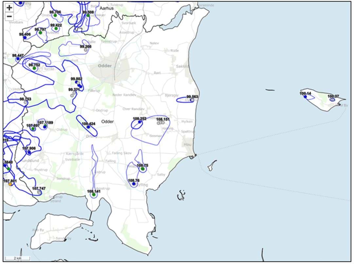Viewport: 354px width, 264px height.
Task: Click the gray Odder town label
Action: [x=105, y=66]
